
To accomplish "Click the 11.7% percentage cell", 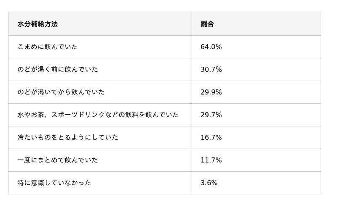I will 256,160.
